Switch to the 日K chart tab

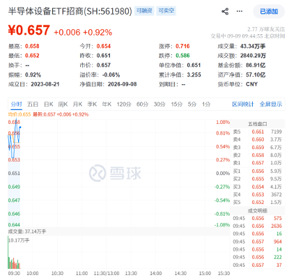pyautogui.click(x=49, y=104)
